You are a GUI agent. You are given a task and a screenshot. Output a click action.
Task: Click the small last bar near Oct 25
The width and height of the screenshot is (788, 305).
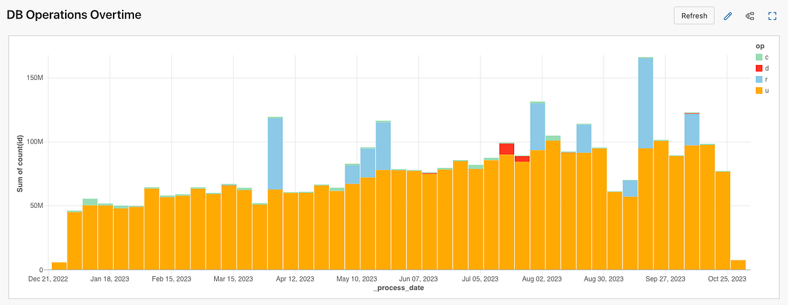[738, 265]
